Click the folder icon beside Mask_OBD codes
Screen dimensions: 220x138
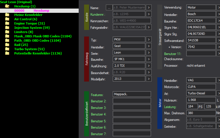pyautogui.click(x=7, y=36)
